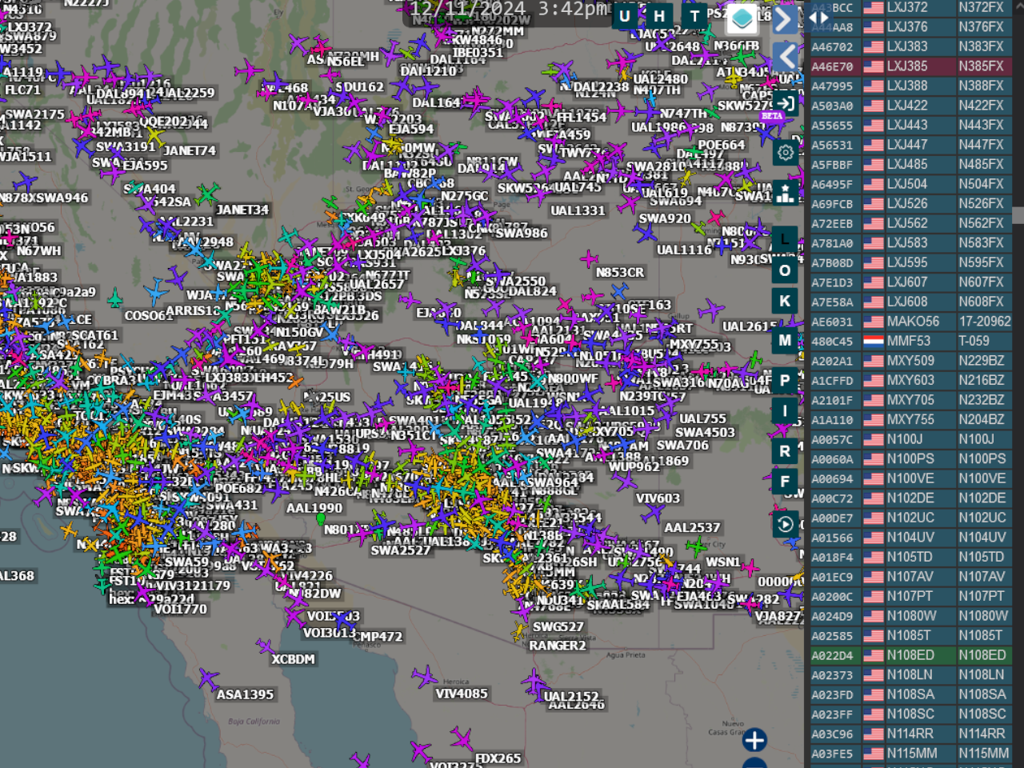Click JANET34 flight label on map
Screen dimensions: 1024x768
pyautogui.click(x=242, y=210)
